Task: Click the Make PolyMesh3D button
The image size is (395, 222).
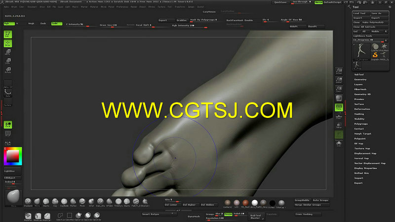Action: coord(375,22)
